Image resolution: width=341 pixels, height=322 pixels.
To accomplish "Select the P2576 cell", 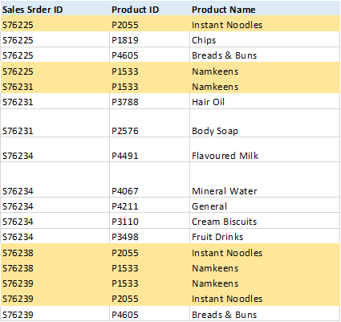I will (x=149, y=123).
